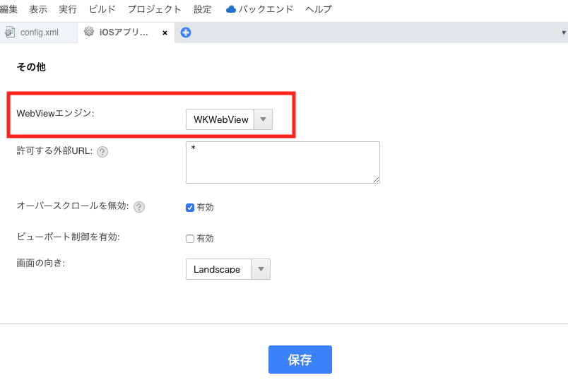Click the オーバースクロールを無効 label
568x385 pixels.
pyautogui.click(x=73, y=206)
